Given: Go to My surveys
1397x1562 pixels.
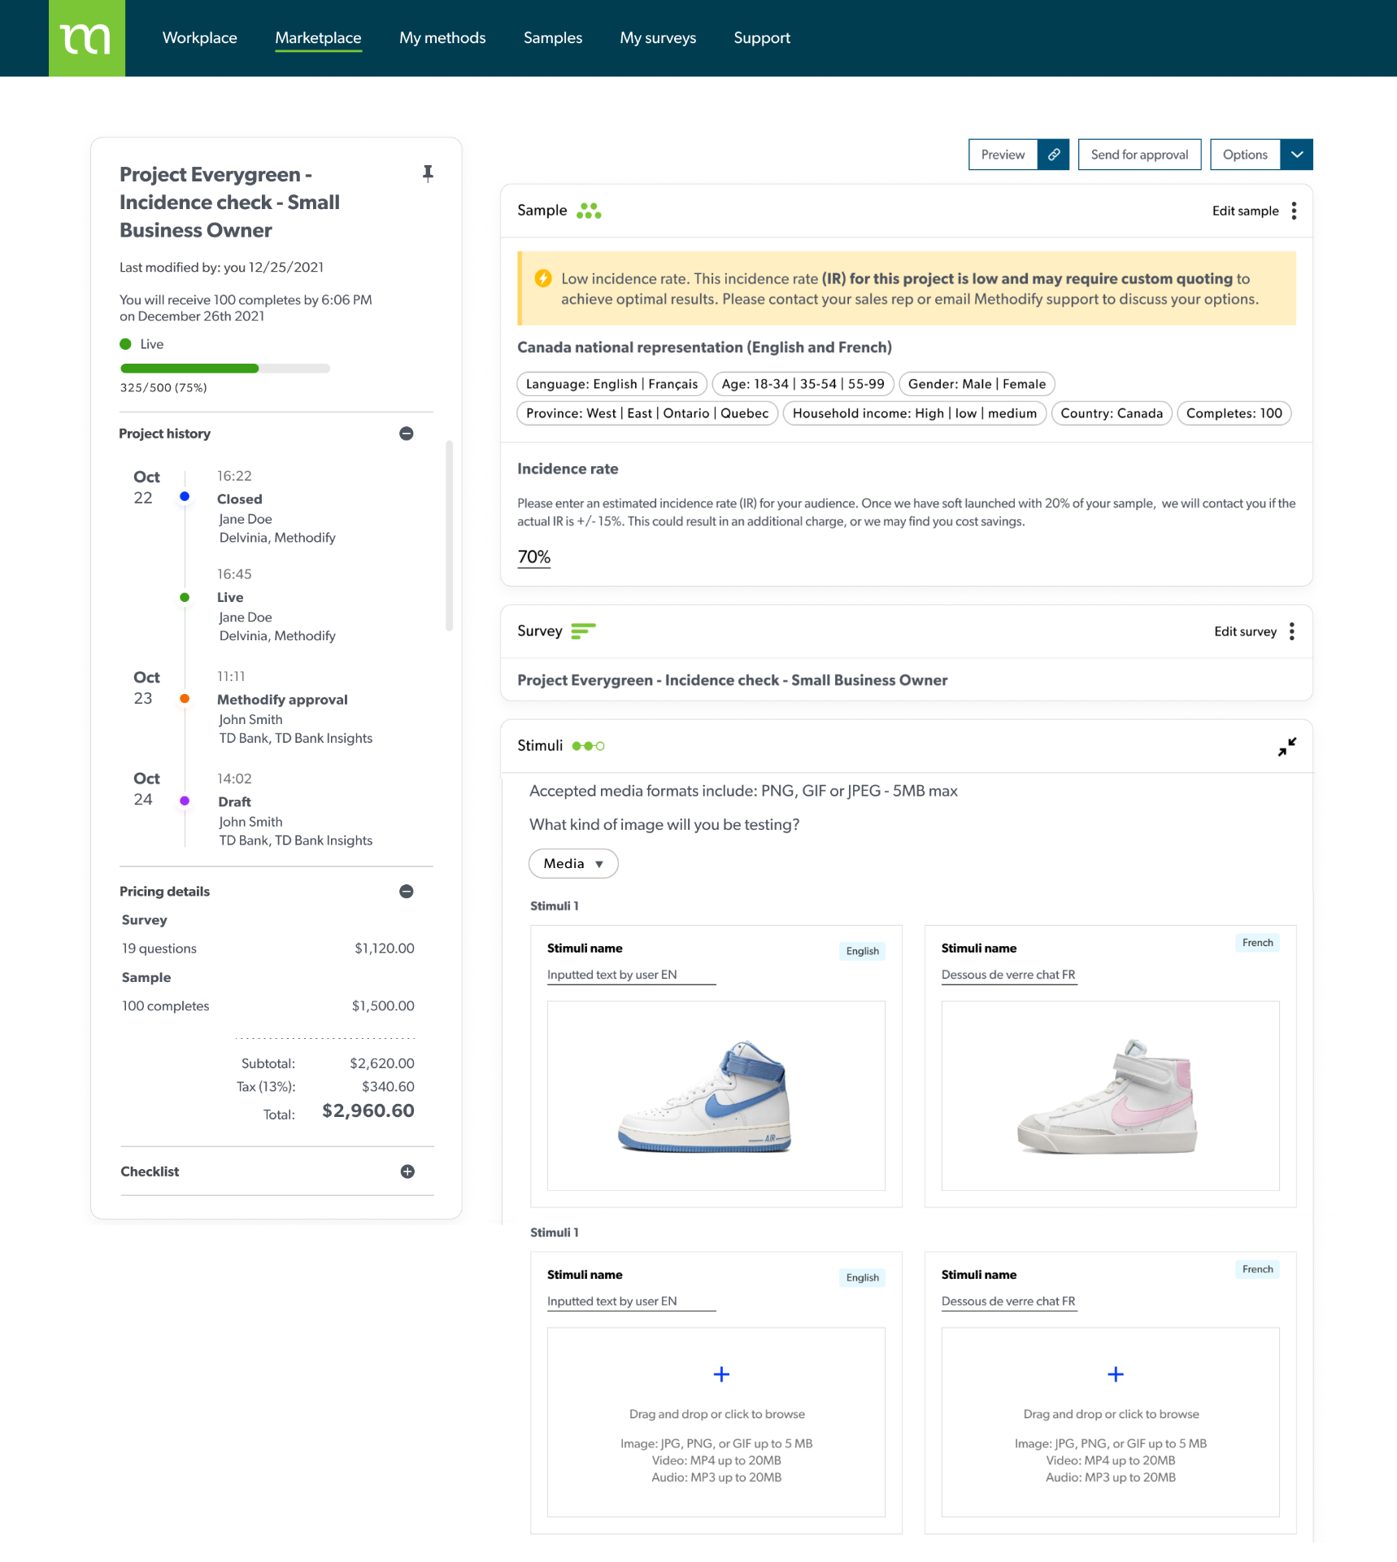Looking at the screenshot, I should tap(658, 37).
